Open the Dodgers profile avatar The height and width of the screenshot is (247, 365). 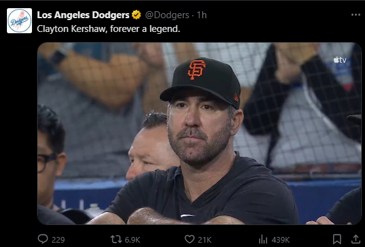pos(19,21)
